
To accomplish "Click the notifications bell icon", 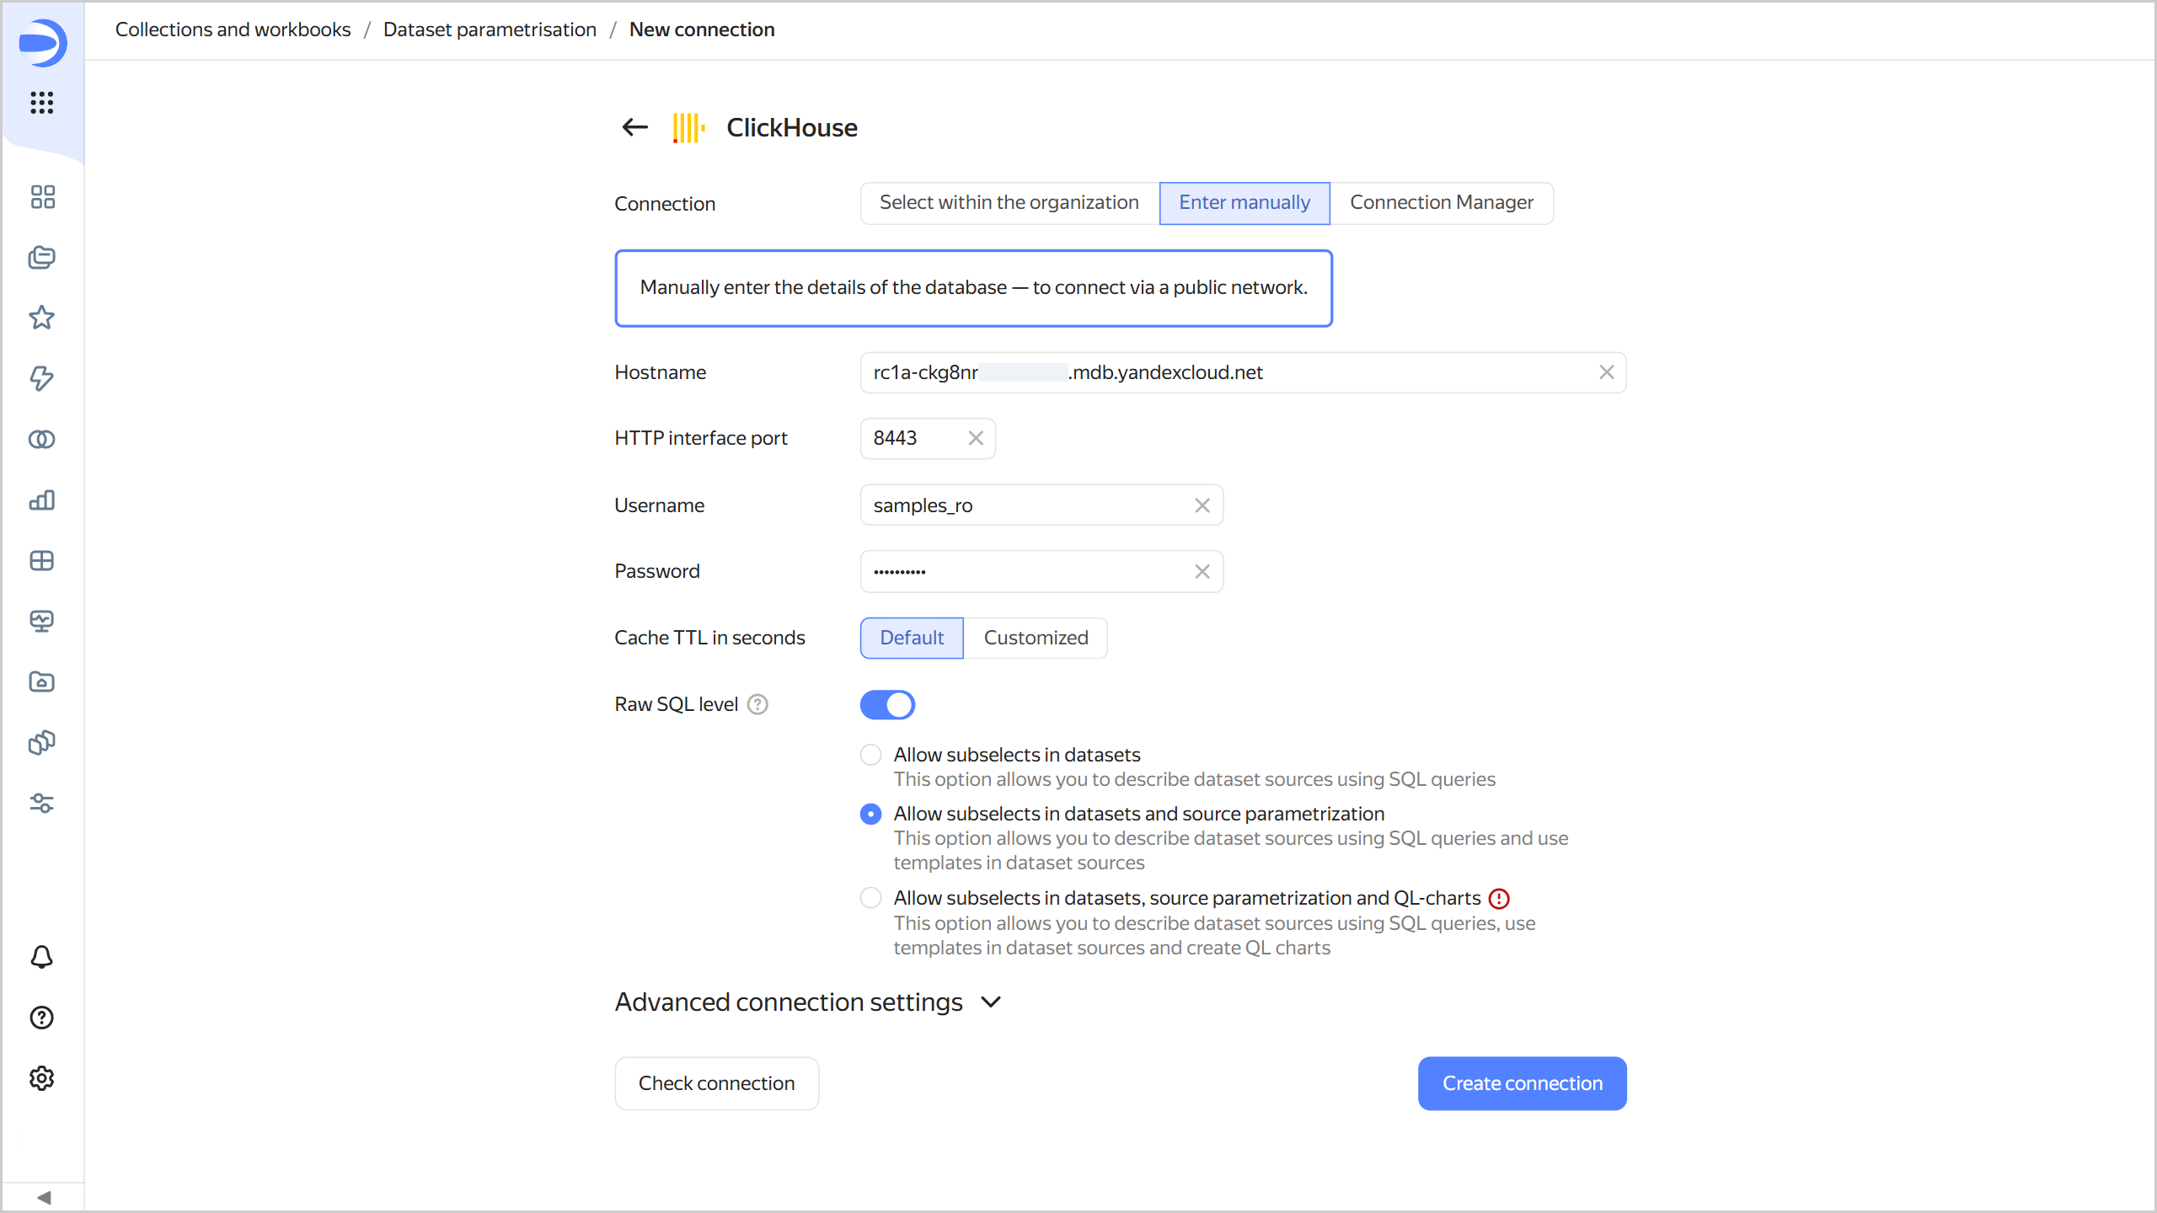I will 42,957.
